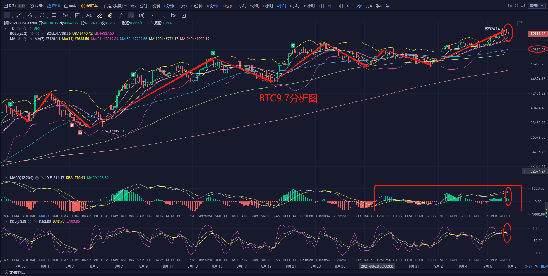
Task: Click the 高级 advanced button
Action: (x=71, y=6)
